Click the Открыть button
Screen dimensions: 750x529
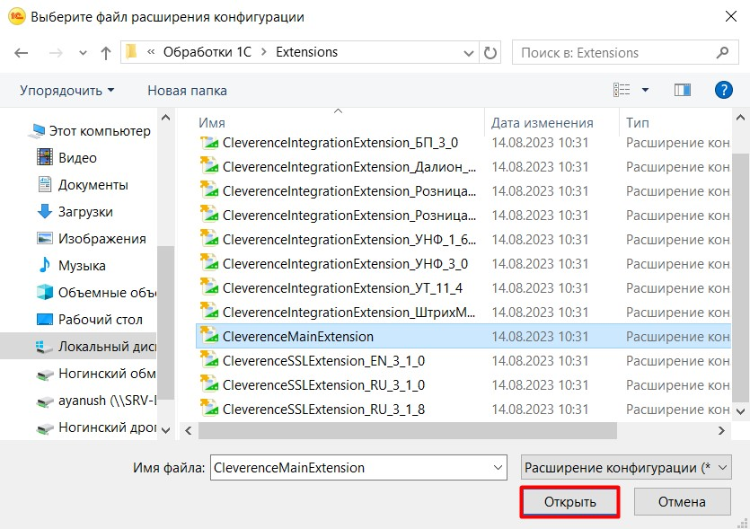pyautogui.click(x=569, y=502)
